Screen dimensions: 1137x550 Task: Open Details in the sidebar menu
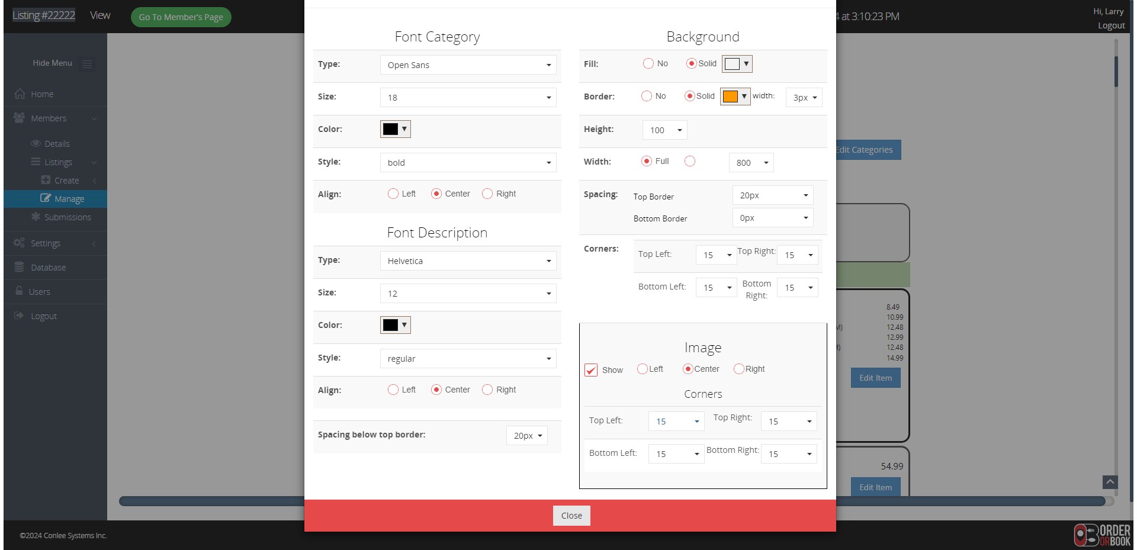(x=55, y=144)
